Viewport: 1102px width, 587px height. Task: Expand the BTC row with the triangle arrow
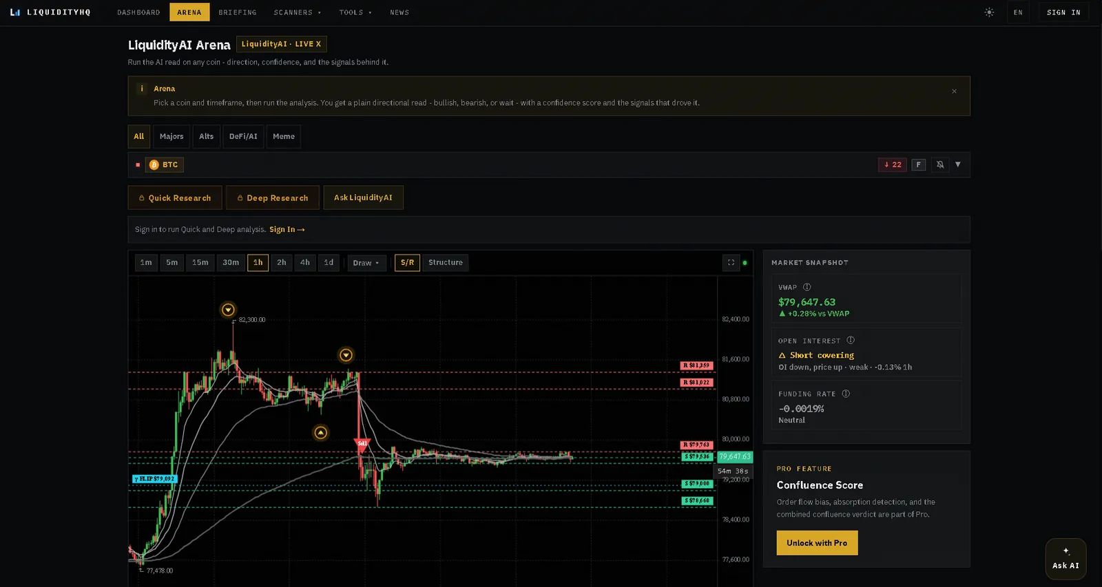click(958, 164)
